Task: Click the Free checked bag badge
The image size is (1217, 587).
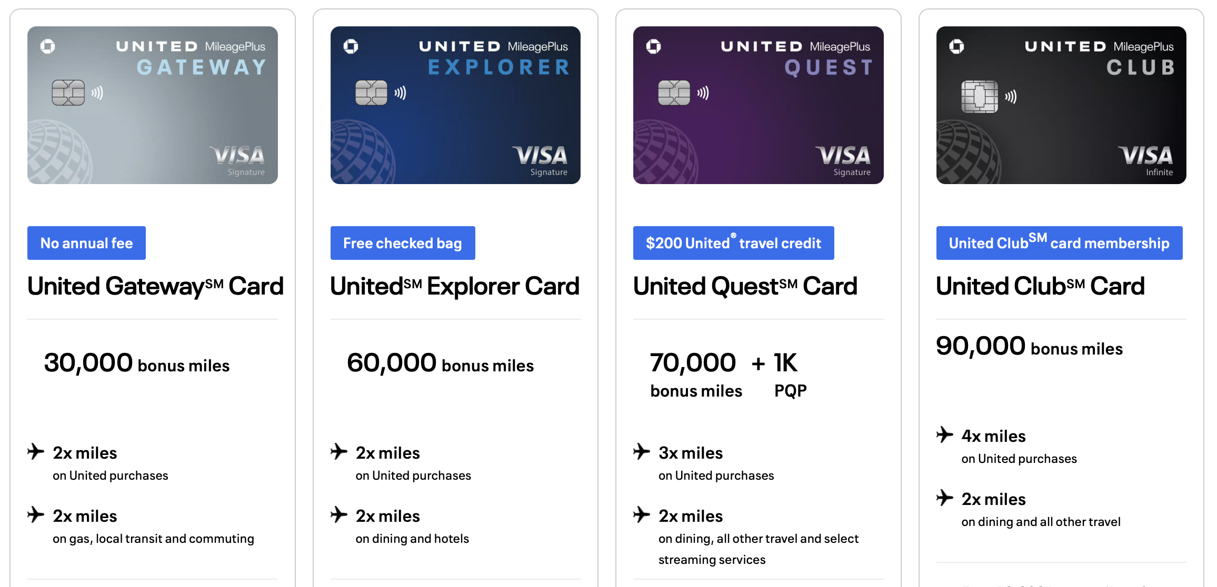Action: [403, 243]
